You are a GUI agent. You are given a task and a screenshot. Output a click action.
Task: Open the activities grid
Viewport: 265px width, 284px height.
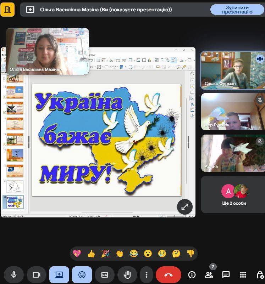point(243,275)
